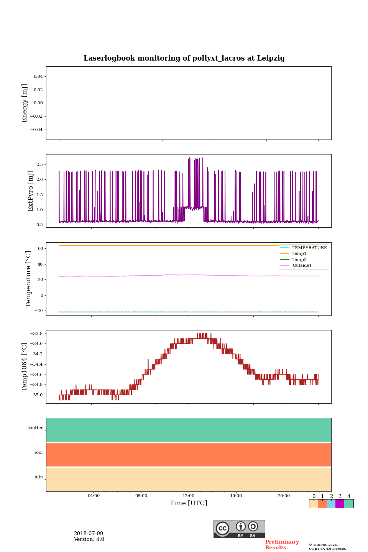Click the 08:00 time tick label
The width and height of the screenshot is (368, 552).
click(141, 496)
